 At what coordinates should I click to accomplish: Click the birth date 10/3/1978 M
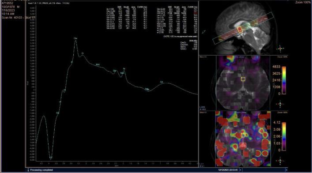point(11,7)
